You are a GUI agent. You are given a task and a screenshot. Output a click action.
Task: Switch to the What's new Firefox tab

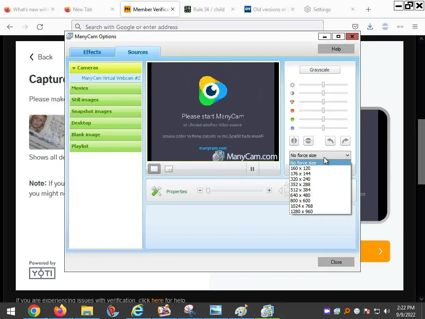pyautogui.click(x=29, y=10)
